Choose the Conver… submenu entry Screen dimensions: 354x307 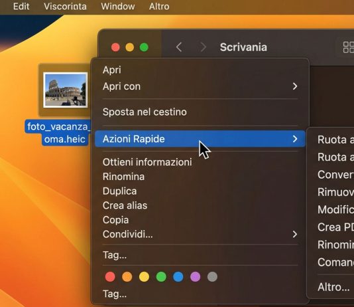(x=335, y=175)
